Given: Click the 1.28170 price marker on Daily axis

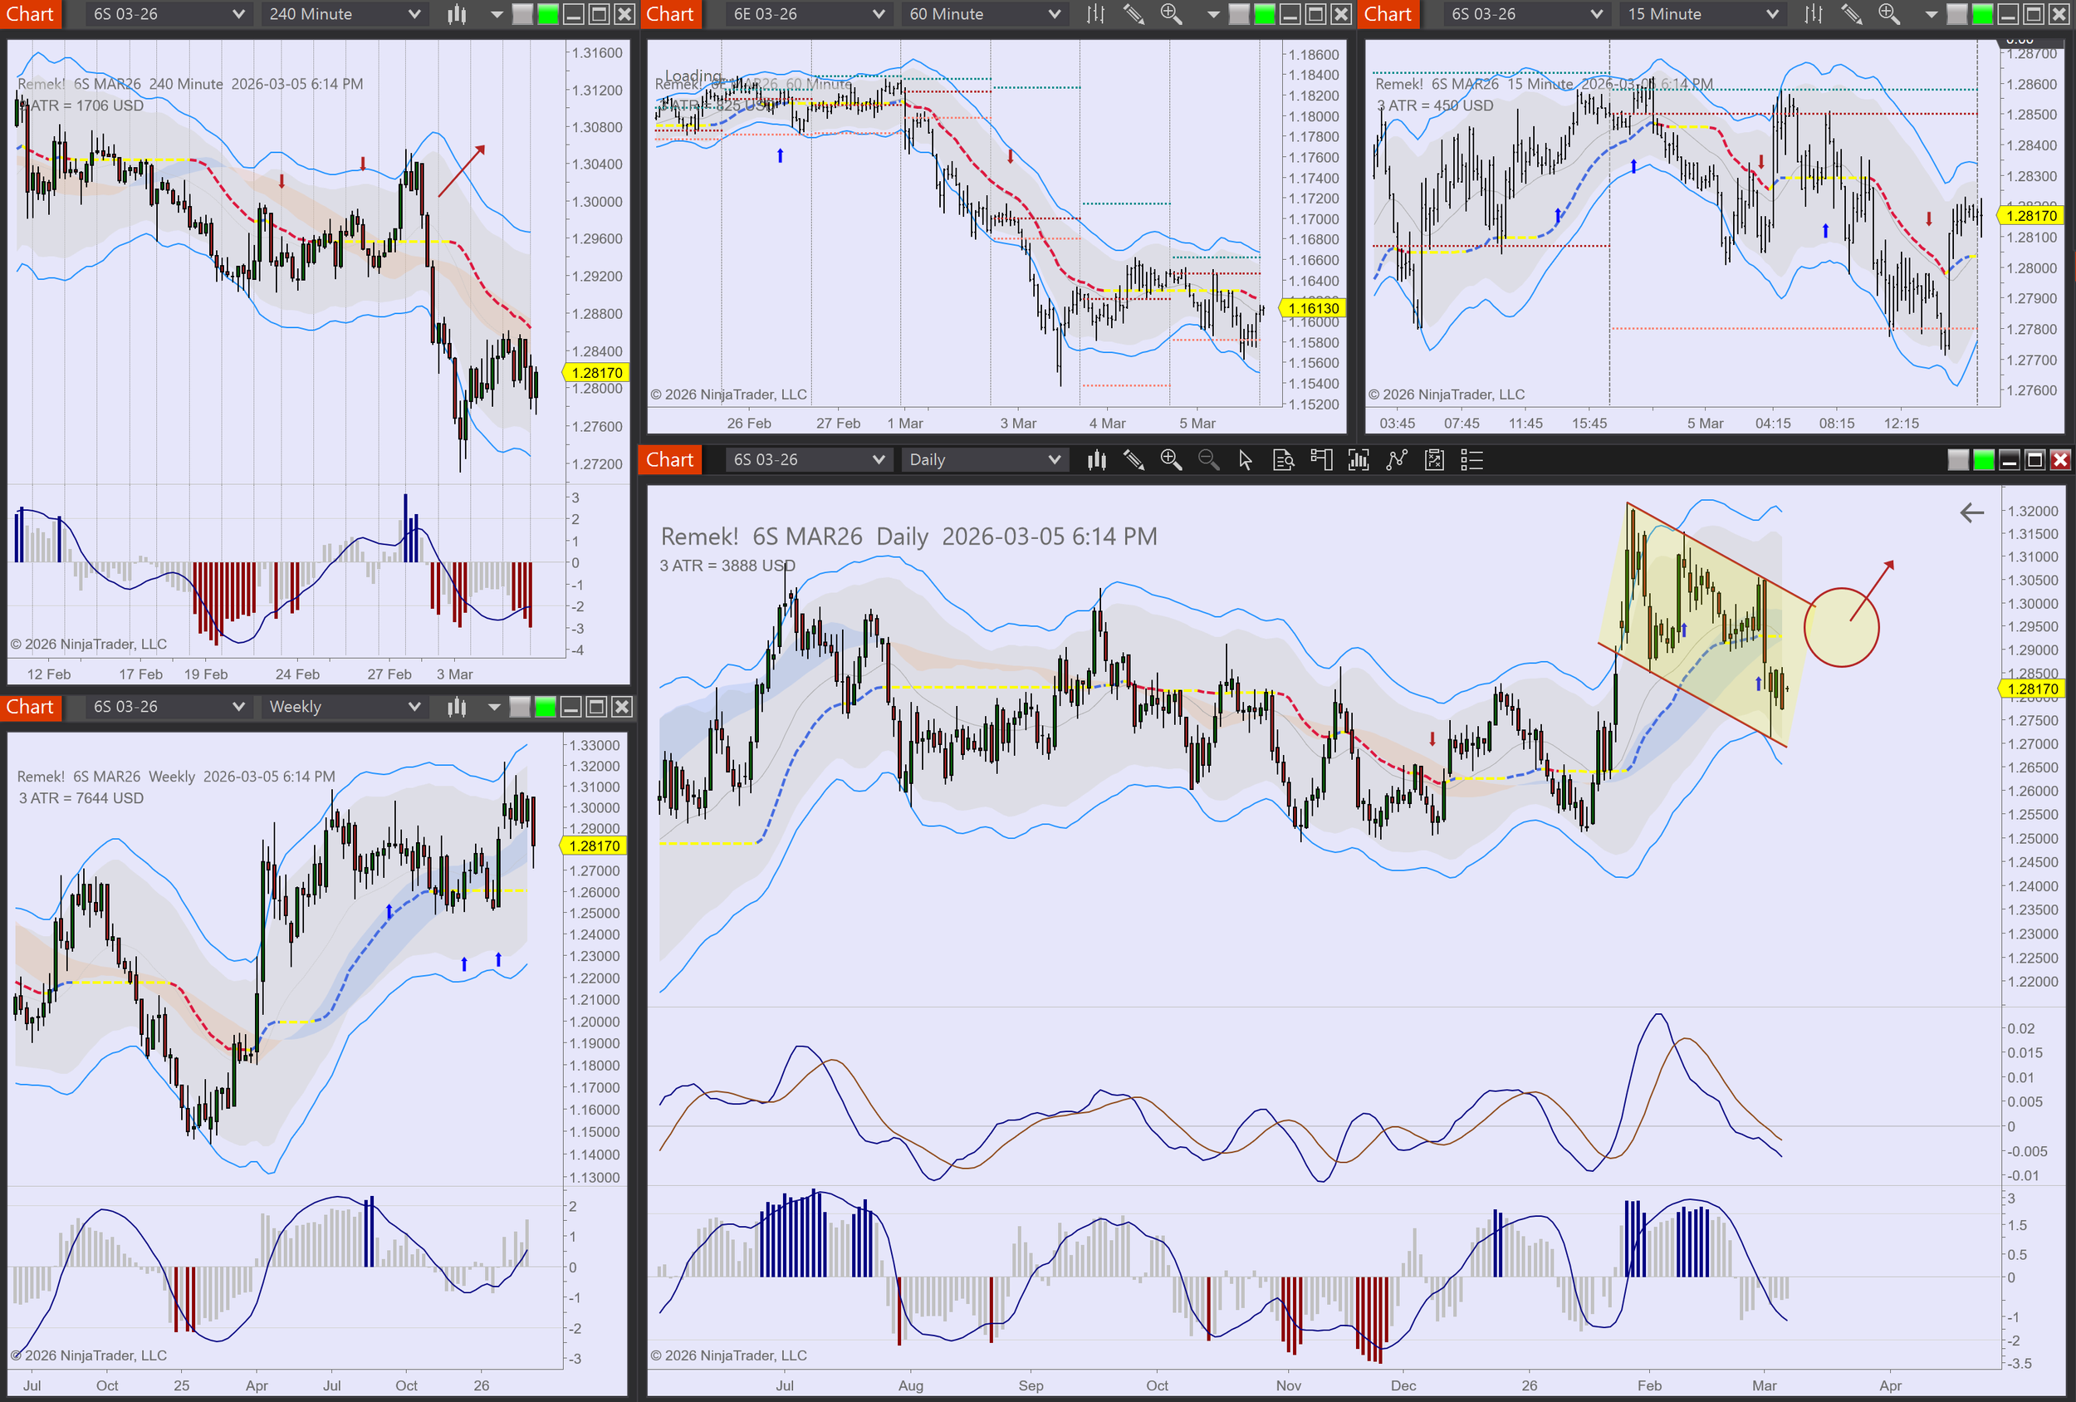Looking at the screenshot, I should tap(2031, 689).
